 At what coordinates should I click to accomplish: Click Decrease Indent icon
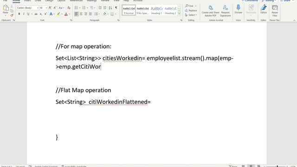tap(100, 8)
